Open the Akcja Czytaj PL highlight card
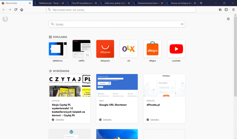This screenshot has width=237, height=139. point(69,99)
